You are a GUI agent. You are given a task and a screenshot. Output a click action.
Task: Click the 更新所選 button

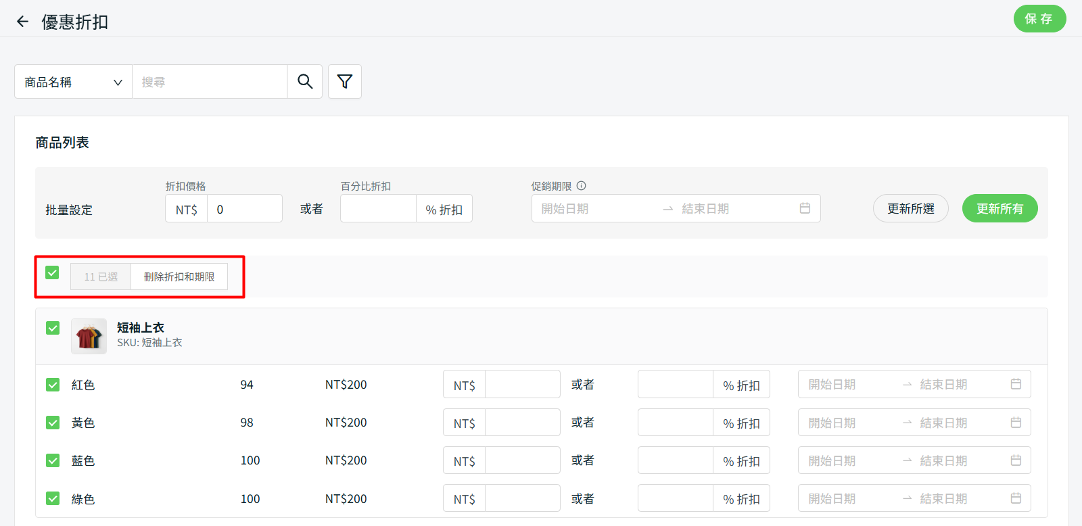[x=910, y=209]
